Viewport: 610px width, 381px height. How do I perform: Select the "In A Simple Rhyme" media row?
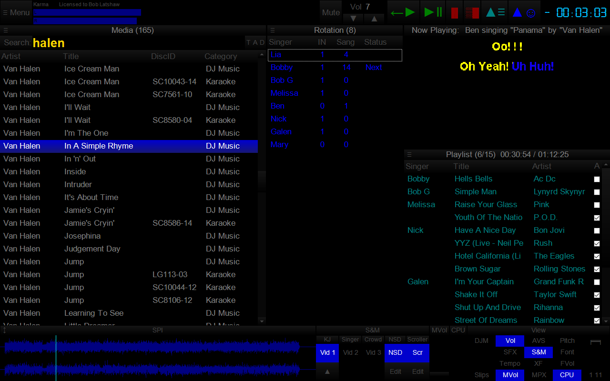point(129,146)
